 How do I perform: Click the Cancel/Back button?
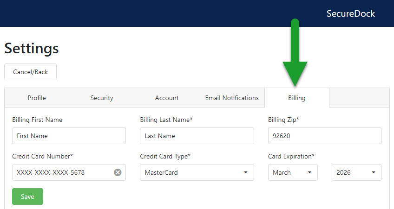tap(30, 72)
